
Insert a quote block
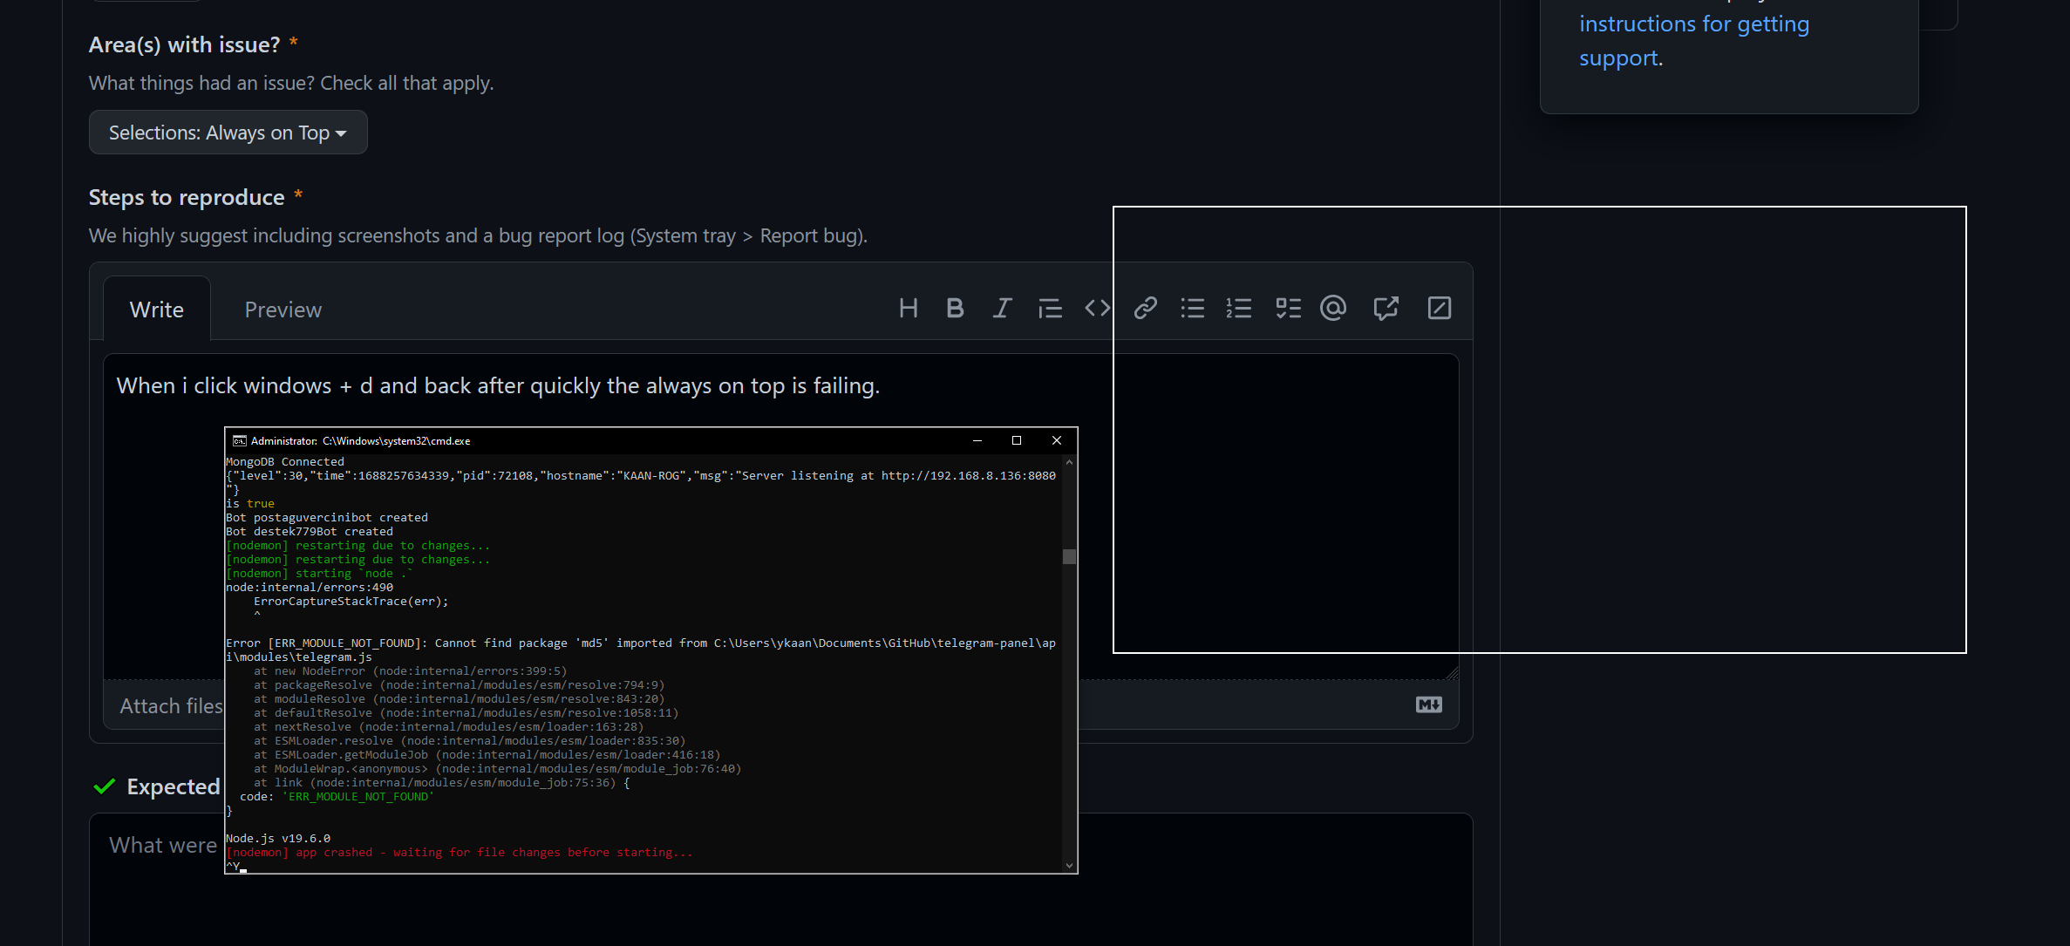coord(1050,307)
